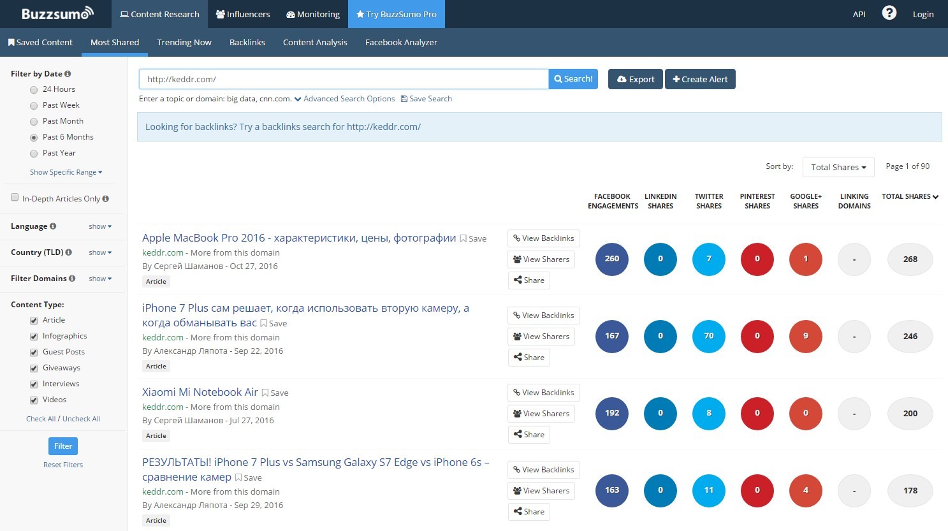Go to Saved Content

[x=41, y=43]
